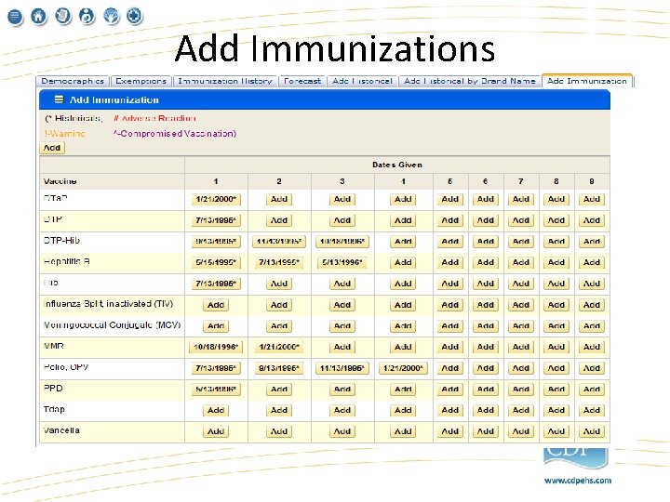Open the www.cdpehs.com link
The width and height of the screenshot is (670, 502).
pos(578,481)
